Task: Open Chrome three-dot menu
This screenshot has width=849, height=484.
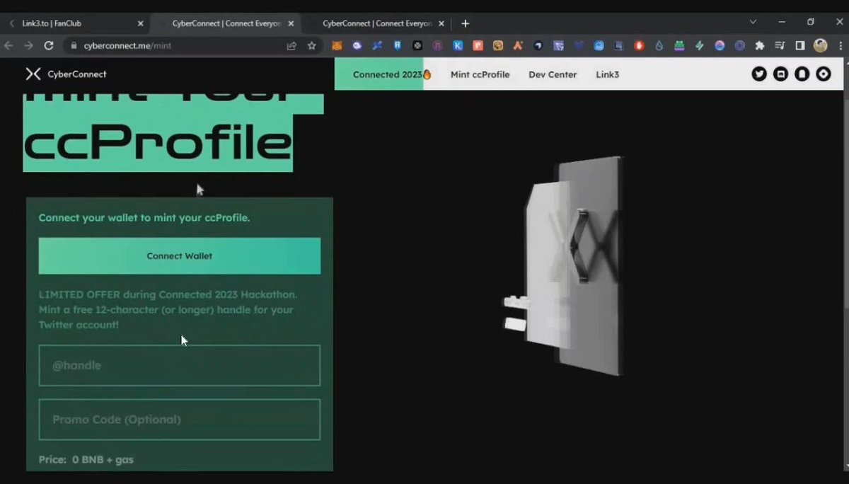Action: [x=841, y=45]
